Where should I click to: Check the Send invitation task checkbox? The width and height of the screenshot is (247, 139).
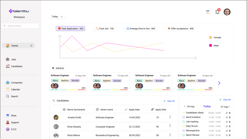pos(183,117)
